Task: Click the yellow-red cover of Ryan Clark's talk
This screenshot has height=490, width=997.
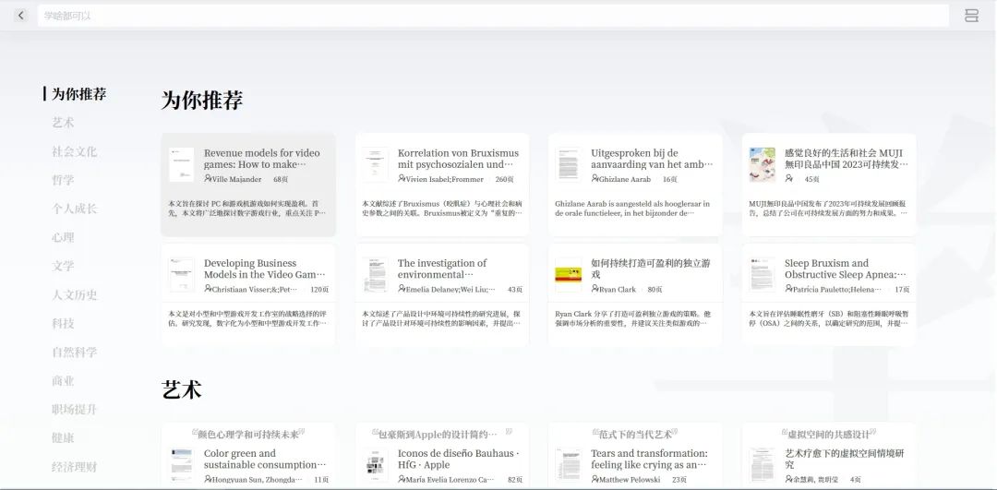Action: (x=569, y=275)
